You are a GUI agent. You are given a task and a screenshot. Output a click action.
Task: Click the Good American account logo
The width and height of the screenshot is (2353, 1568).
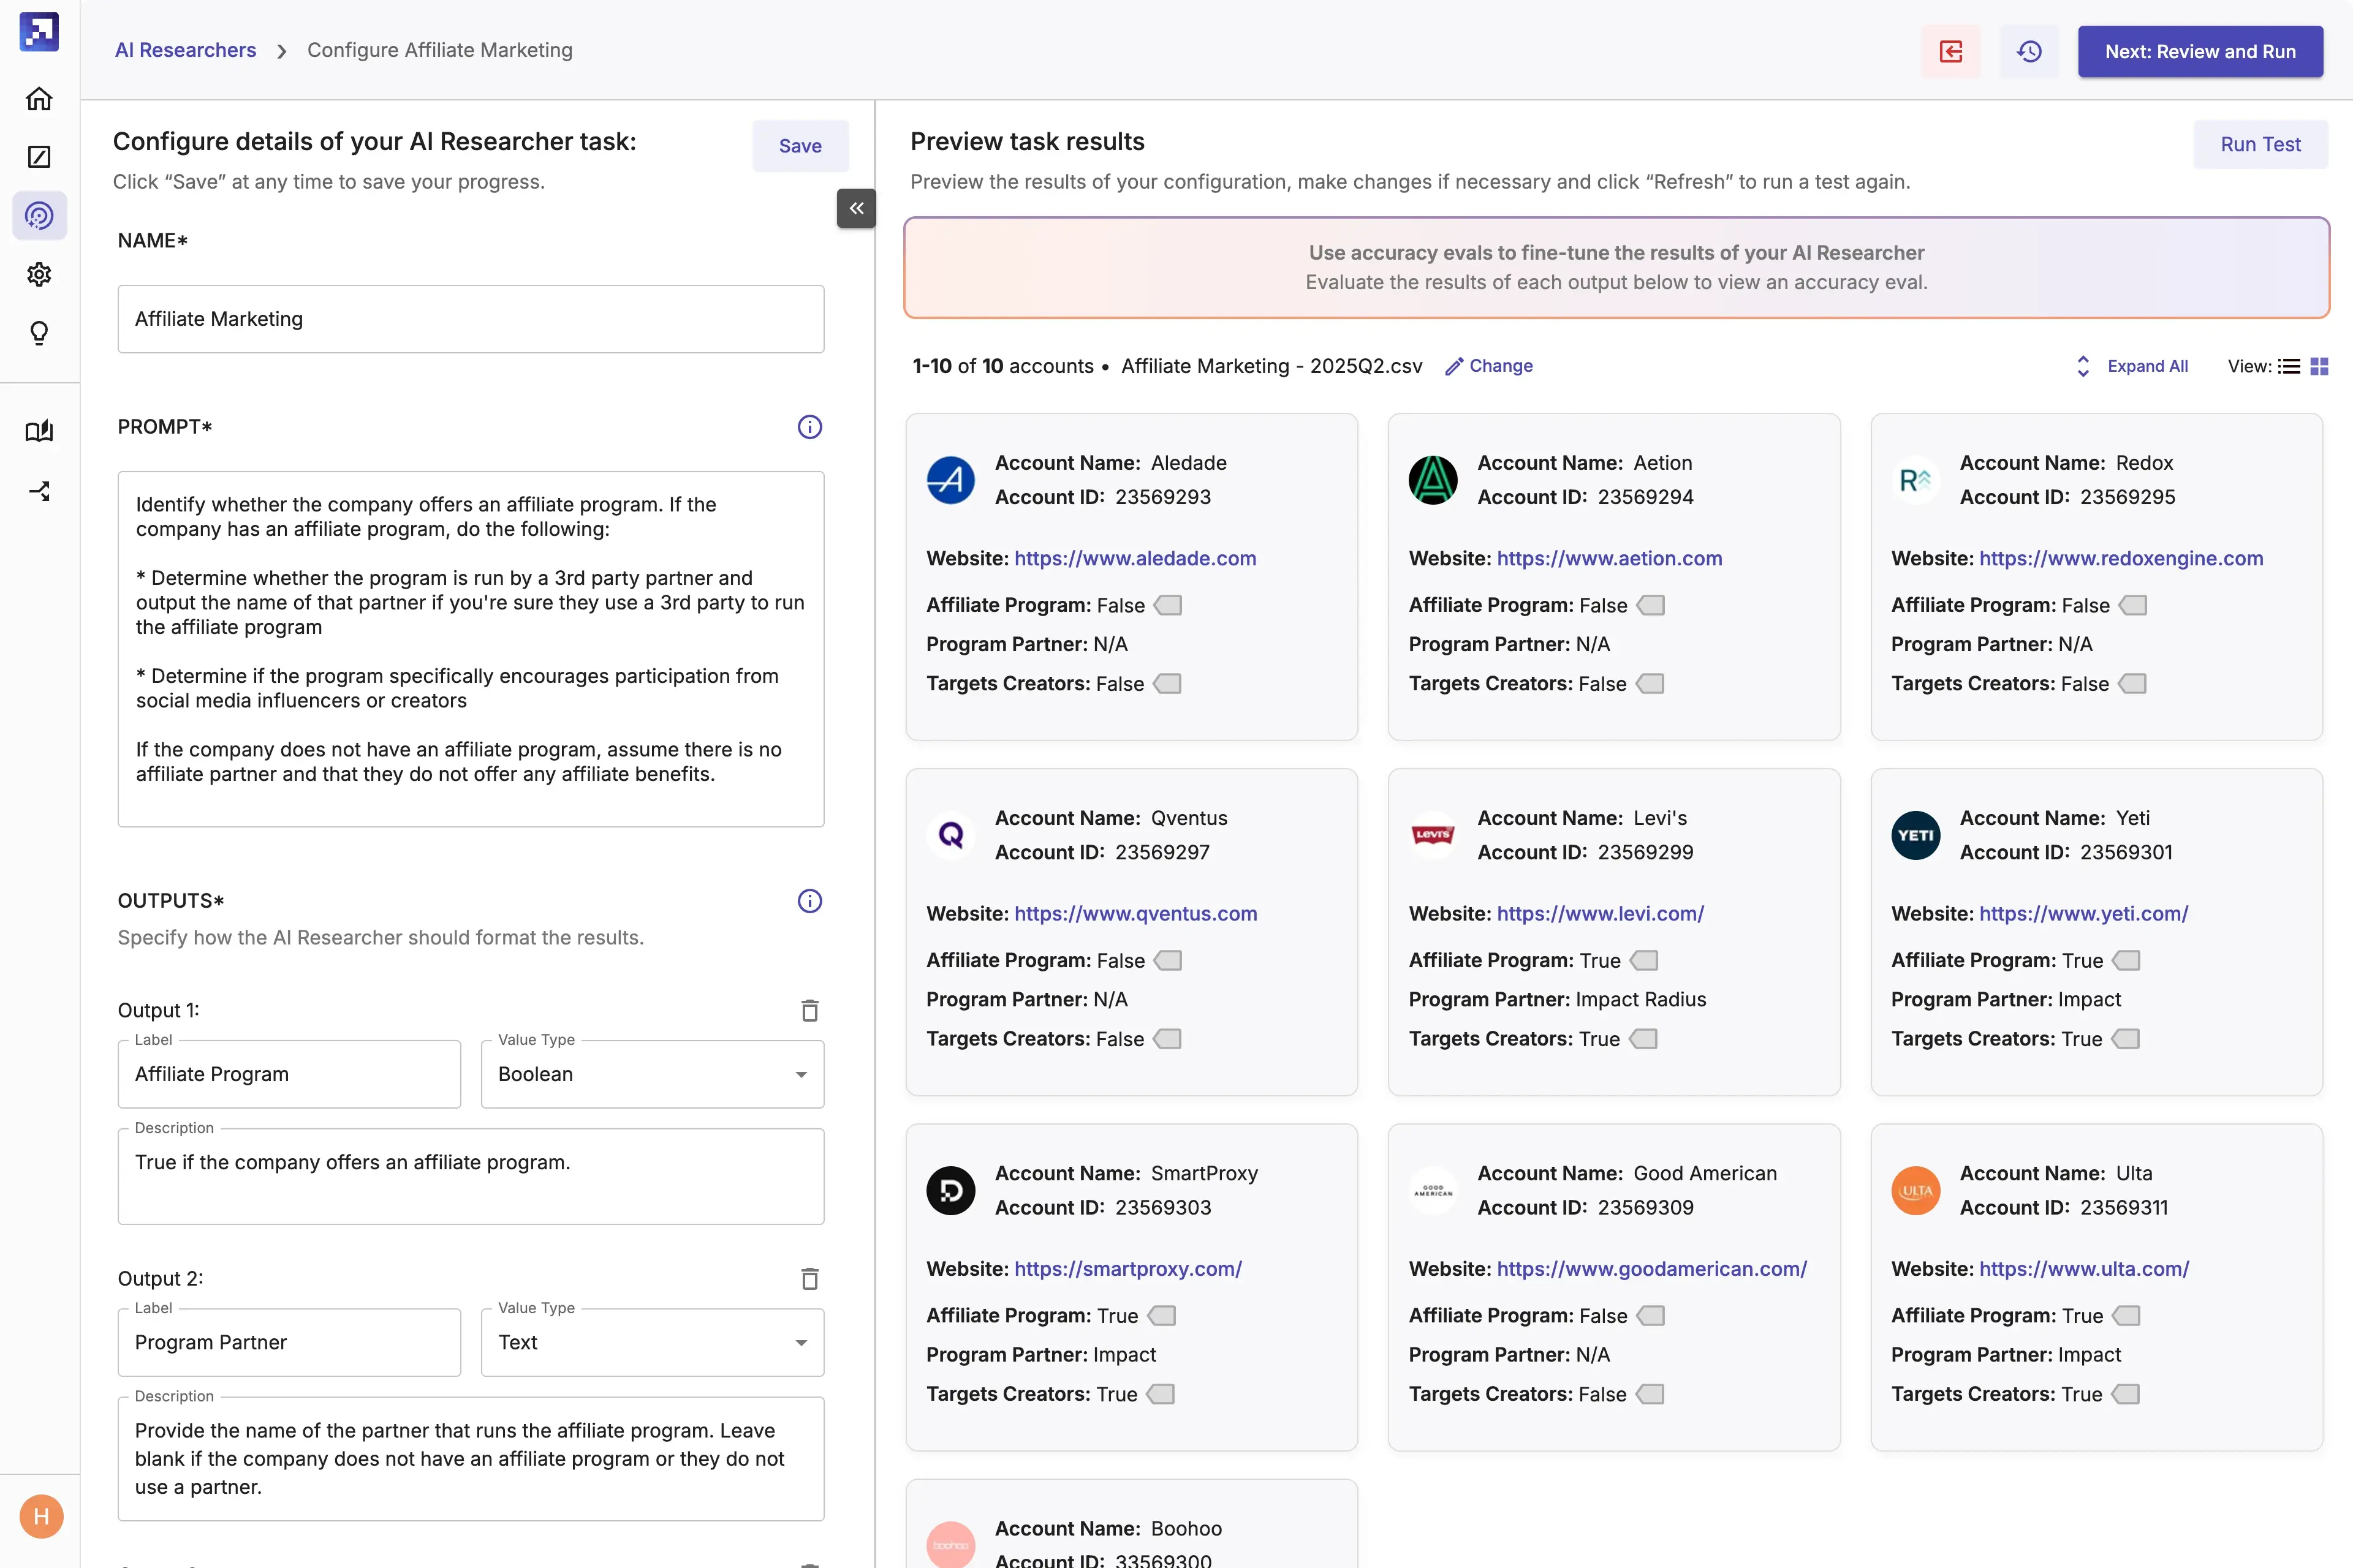click(x=1433, y=1190)
